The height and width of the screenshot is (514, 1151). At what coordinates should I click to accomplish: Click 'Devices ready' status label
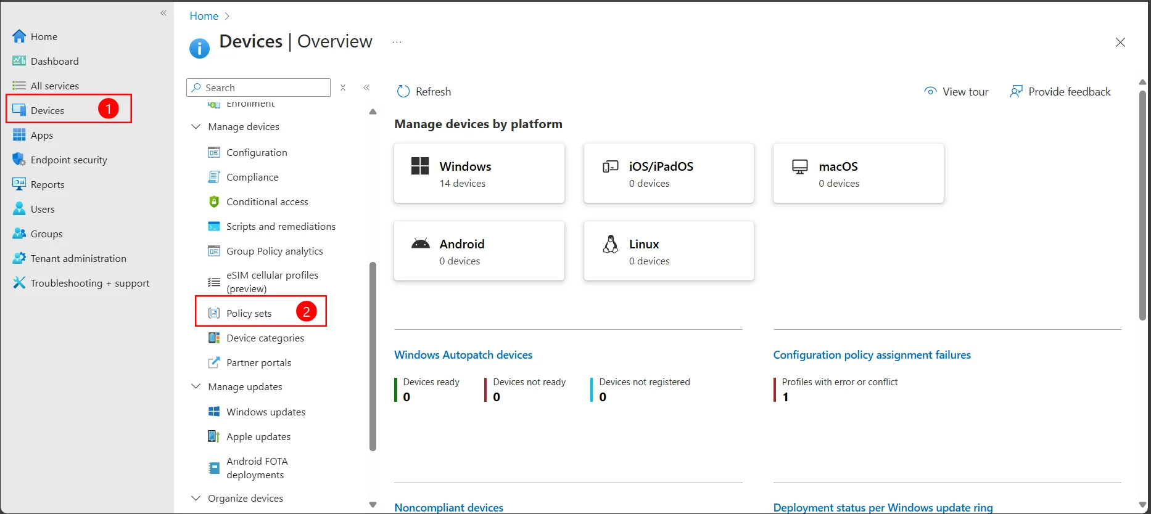click(x=431, y=382)
